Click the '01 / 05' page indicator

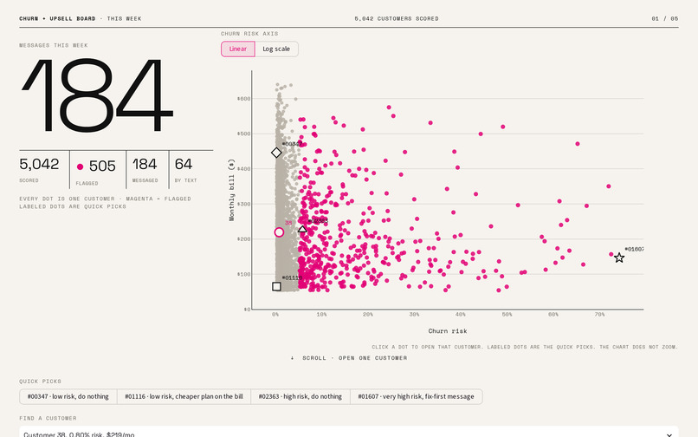tap(664, 19)
